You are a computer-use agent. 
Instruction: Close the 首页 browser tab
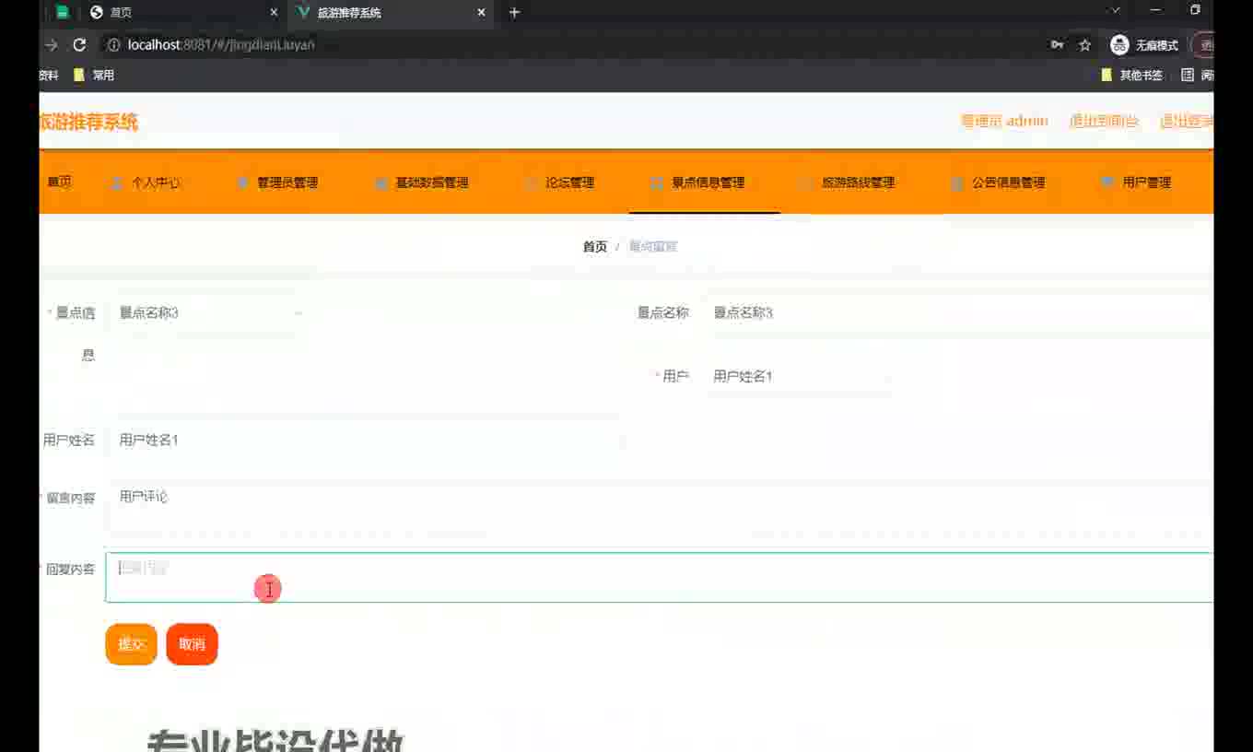point(274,12)
